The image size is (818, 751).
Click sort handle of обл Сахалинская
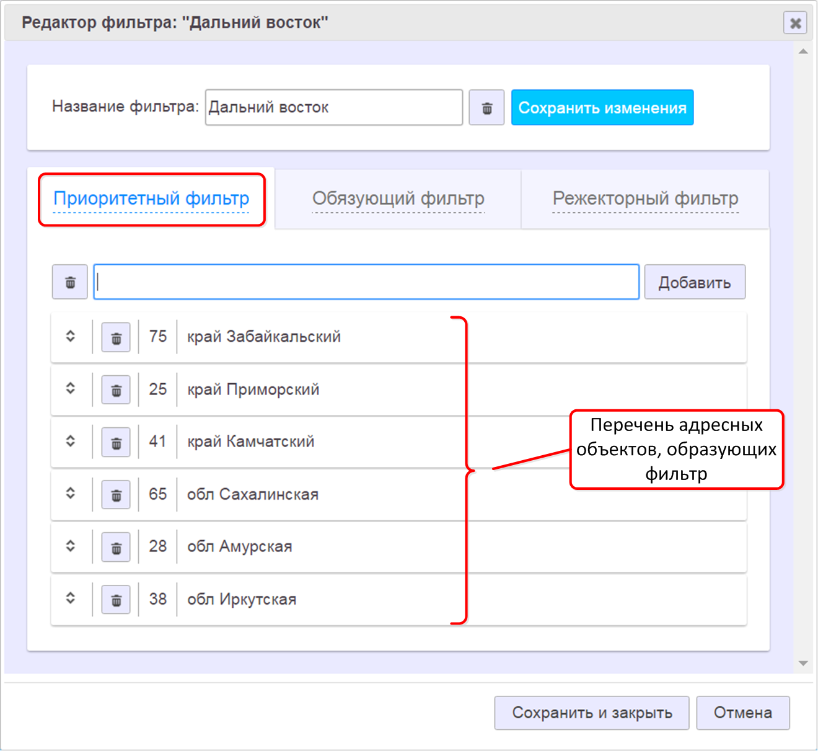71,494
